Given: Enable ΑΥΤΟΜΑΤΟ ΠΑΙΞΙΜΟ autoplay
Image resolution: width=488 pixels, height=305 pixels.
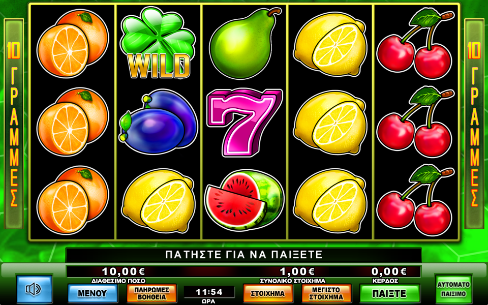Looking at the screenshot, I should click(453, 289).
